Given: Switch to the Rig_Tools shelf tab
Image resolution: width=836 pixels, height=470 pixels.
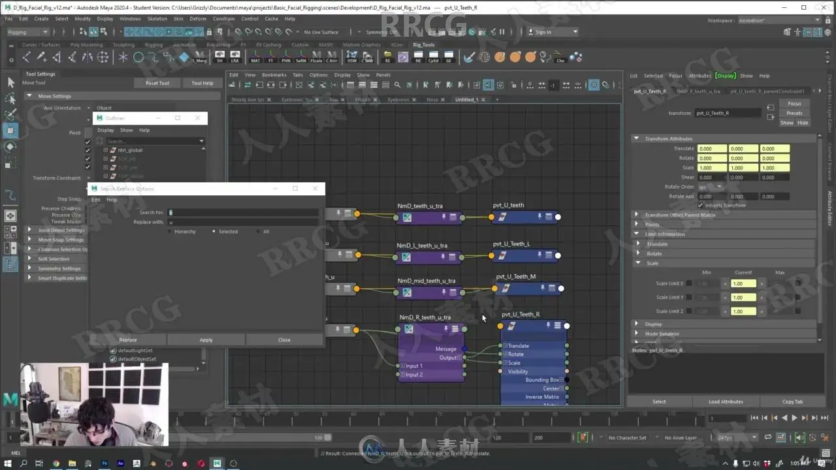Looking at the screenshot, I should tap(424, 45).
